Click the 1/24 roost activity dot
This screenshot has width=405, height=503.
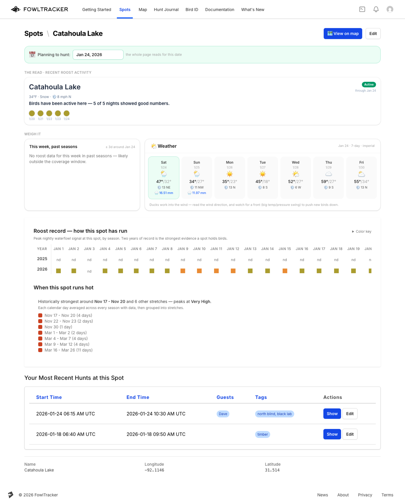(x=67, y=113)
